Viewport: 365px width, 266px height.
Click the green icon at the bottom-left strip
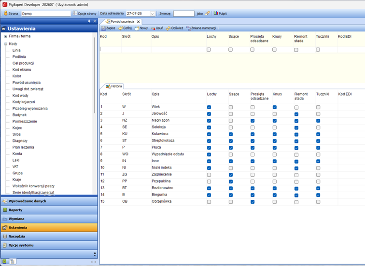click(5, 262)
